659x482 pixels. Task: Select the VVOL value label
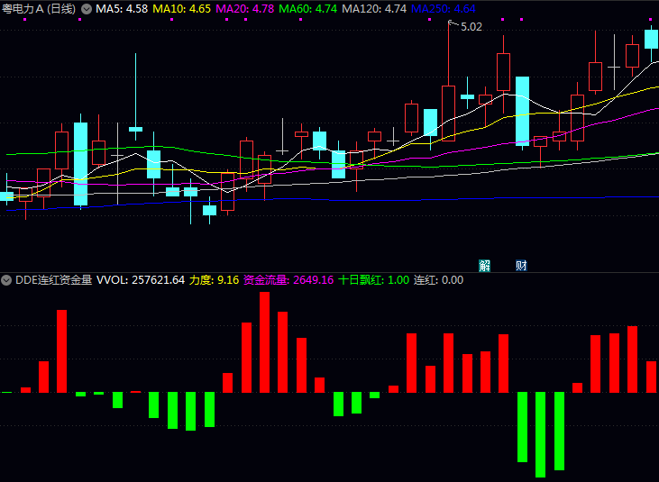(x=141, y=280)
